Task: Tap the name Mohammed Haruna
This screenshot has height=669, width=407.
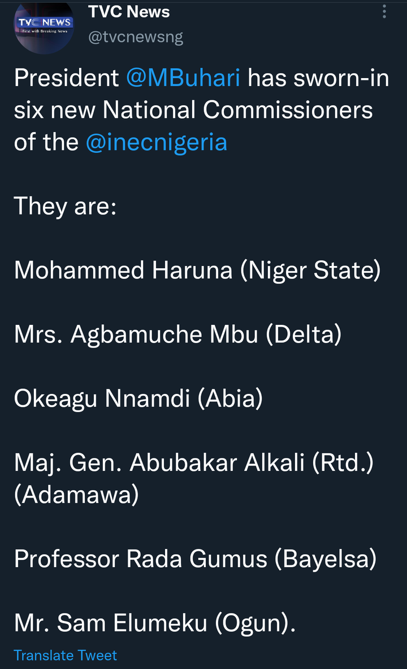Action: (x=123, y=270)
